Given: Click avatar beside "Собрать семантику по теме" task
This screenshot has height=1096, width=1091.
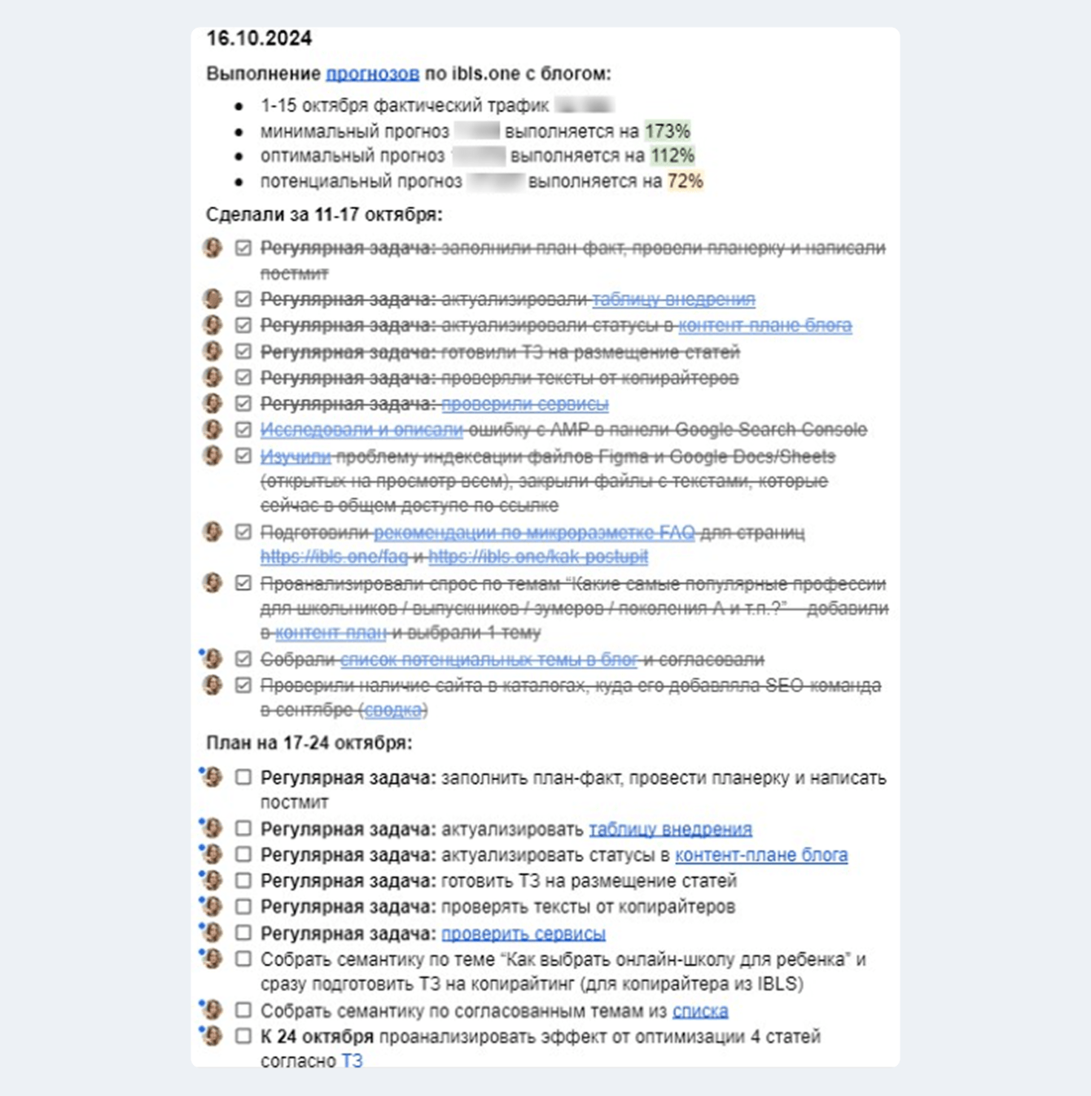Looking at the screenshot, I should [x=213, y=958].
